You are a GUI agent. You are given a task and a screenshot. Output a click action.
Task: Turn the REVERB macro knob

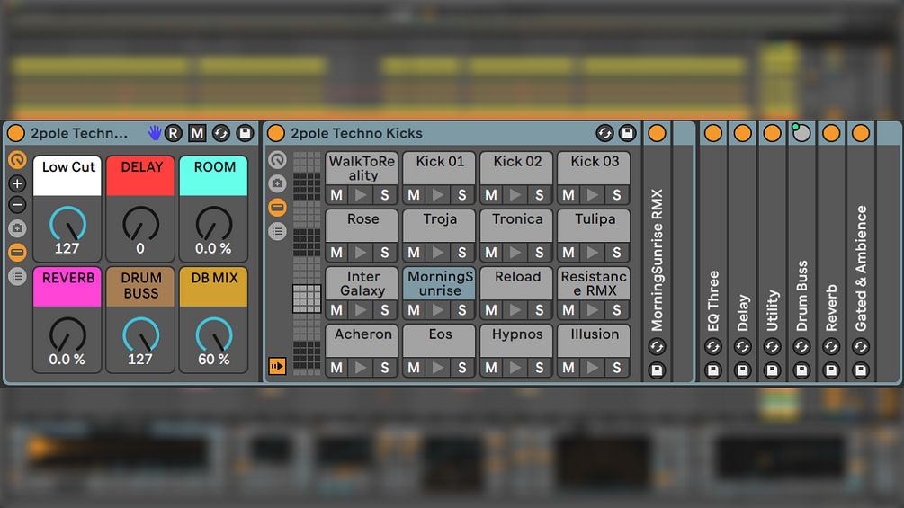(67, 334)
